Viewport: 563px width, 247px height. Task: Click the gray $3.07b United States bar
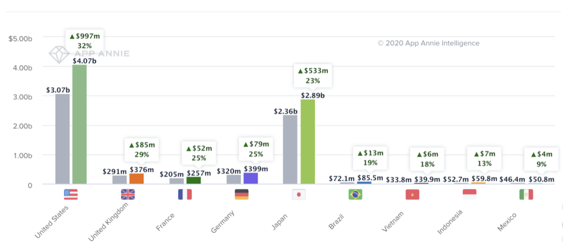(63, 139)
